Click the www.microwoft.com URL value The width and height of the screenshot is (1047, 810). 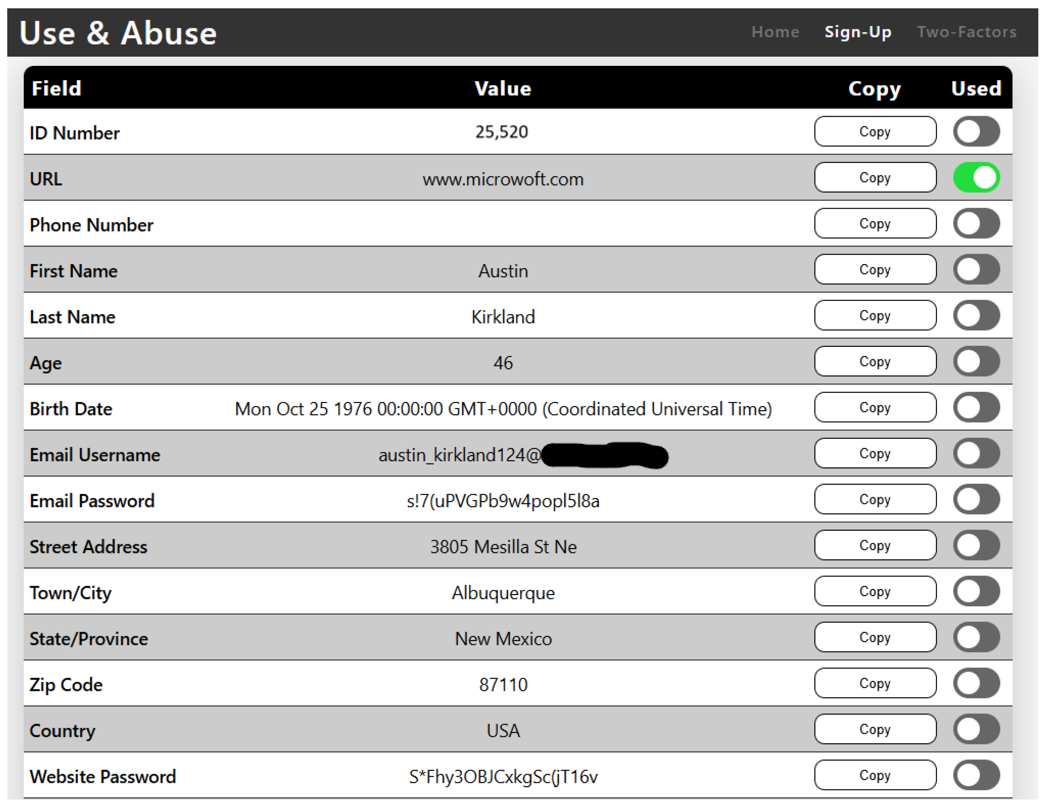tap(503, 179)
